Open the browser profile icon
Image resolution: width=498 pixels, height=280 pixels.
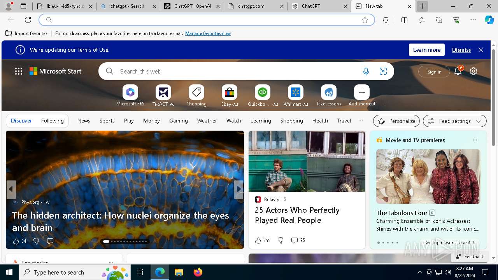pyautogui.click(x=9, y=6)
